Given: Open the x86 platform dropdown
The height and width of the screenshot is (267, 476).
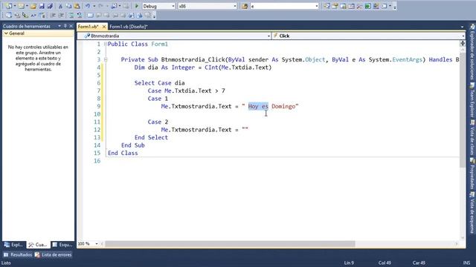Looking at the screenshot, I should tap(235, 6).
